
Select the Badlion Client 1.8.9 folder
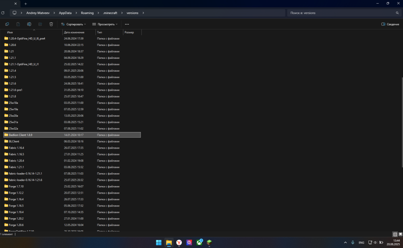coord(72,135)
